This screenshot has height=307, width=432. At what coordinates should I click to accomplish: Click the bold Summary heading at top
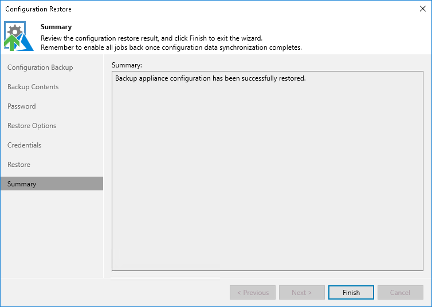pos(56,27)
